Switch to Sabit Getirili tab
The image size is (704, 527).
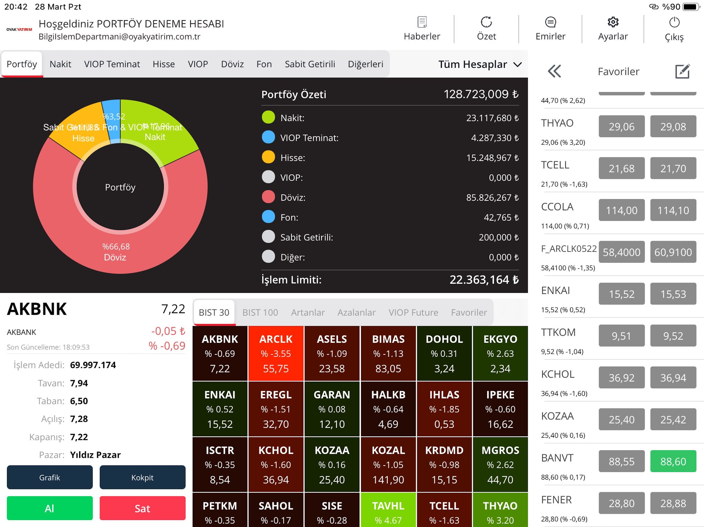pos(310,64)
